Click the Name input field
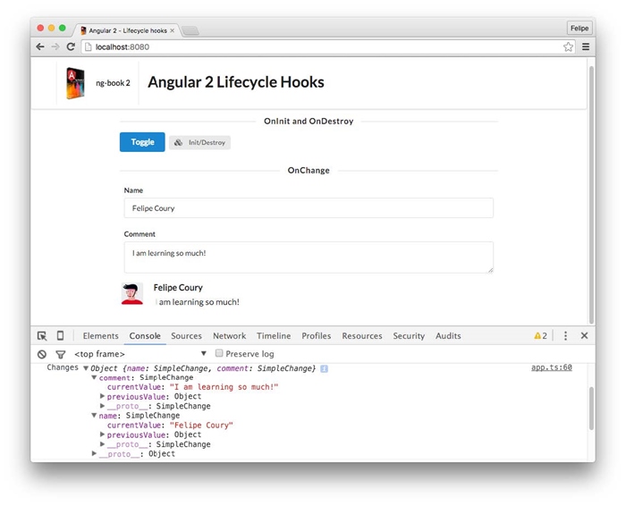This screenshot has height=506, width=626. 309,208
